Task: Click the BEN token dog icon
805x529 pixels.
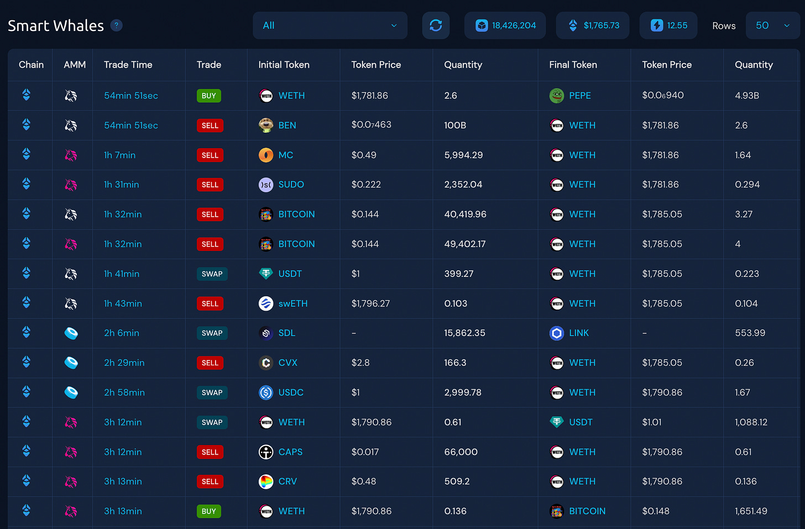Action: pos(266,125)
